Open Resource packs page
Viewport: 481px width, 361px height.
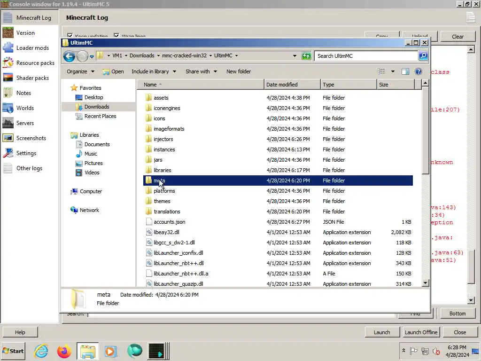pyautogui.click(x=29, y=63)
